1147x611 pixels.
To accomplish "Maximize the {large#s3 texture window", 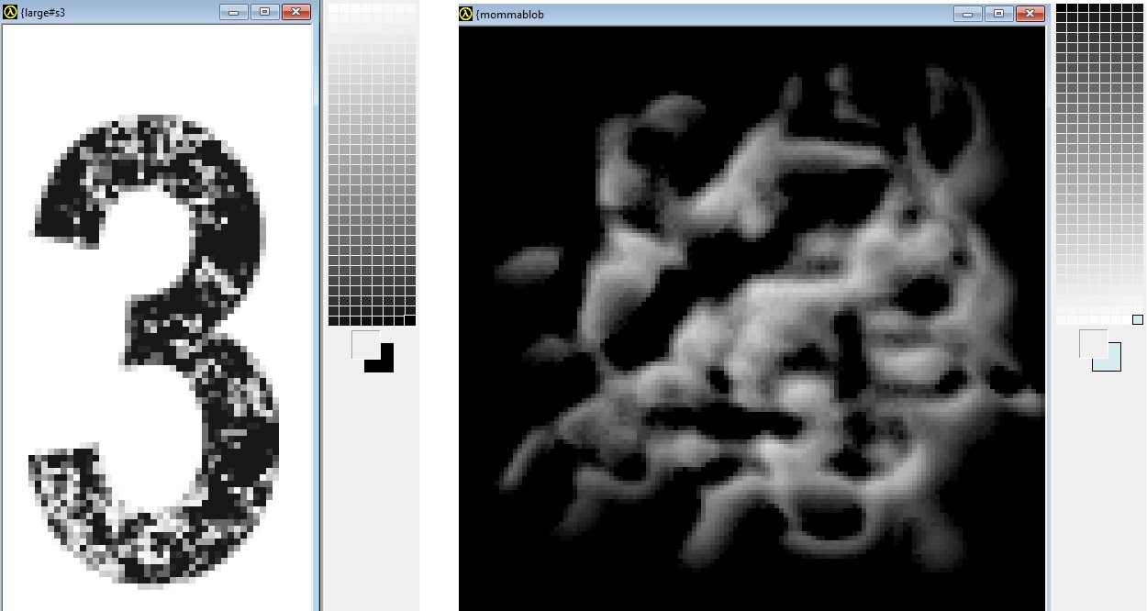I will click(x=264, y=12).
